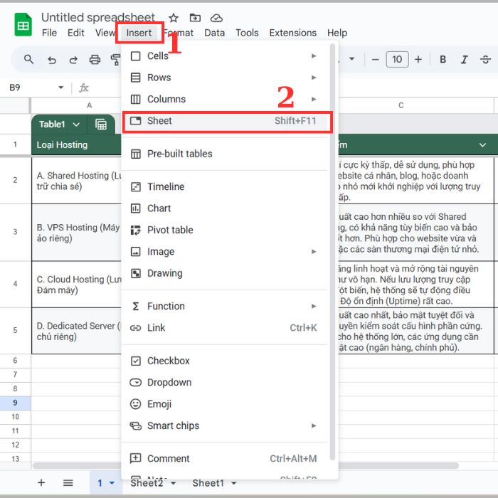Open the File menu

[x=49, y=33]
